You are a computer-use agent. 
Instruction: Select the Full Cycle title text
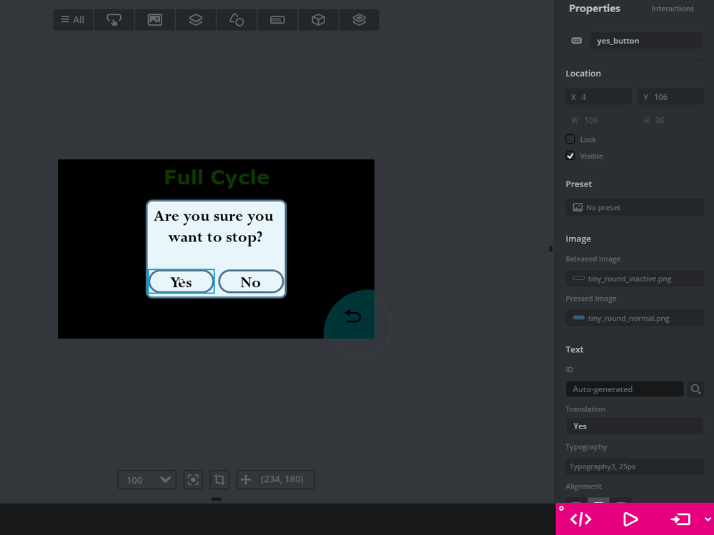tap(217, 177)
